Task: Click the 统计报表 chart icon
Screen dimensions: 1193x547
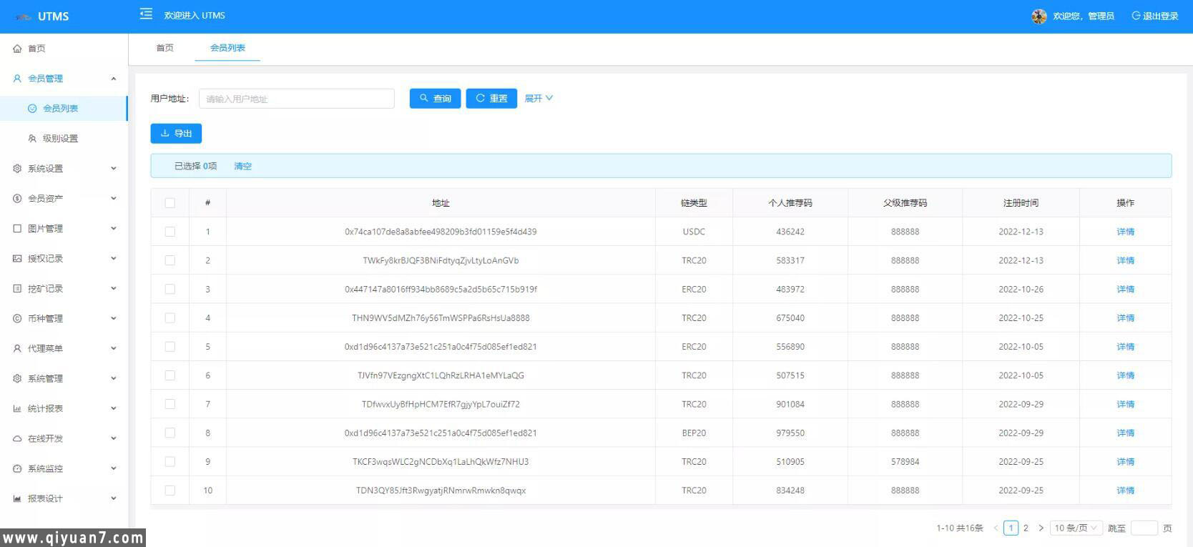Action: (17, 409)
